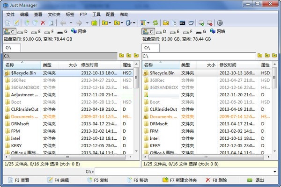This screenshot has width=281, height=187.
Task: Select the C:\ tab in the left panel
Action: (x=12, y=48)
